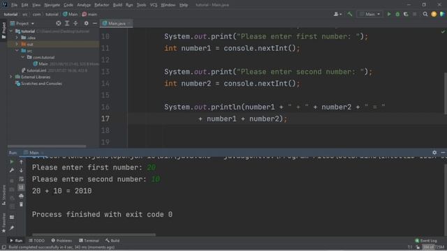Click the Select Opened File target icon
Viewport: 447px width, 251px height.
59,23
